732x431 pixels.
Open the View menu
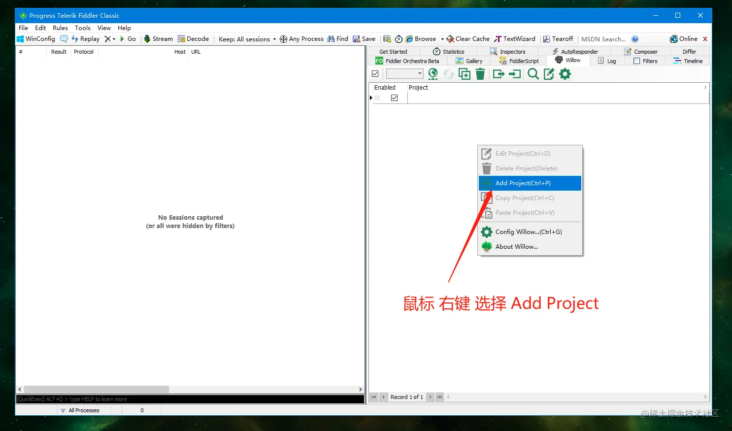tap(104, 28)
